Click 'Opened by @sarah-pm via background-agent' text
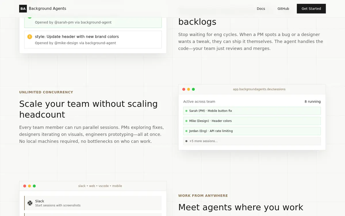Image resolution: width=345 pixels, height=216 pixels. pyautogui.click(x=73, y=22)
